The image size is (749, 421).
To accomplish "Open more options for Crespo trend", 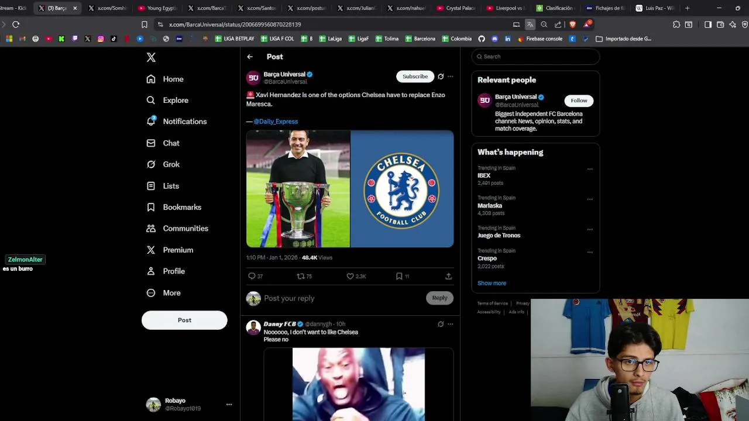I will click(590, 252).
